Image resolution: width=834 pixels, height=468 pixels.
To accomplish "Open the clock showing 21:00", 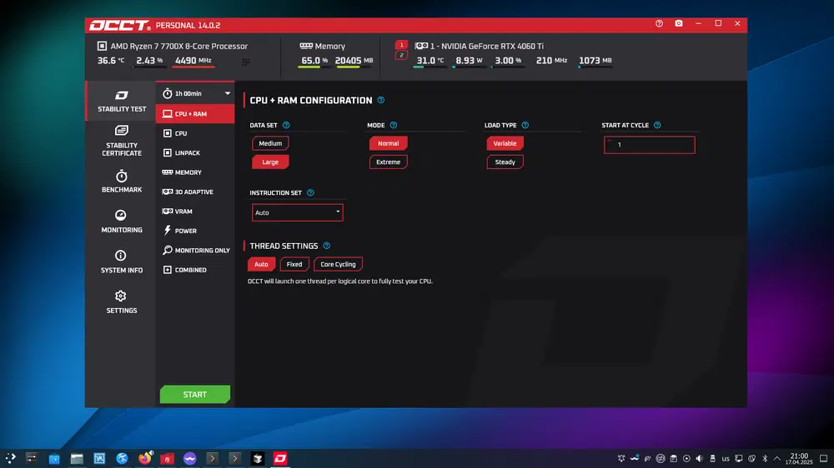I will pyautogui.click(x=800, y=459).
